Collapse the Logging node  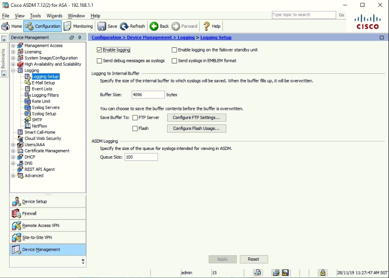[13, 71]
